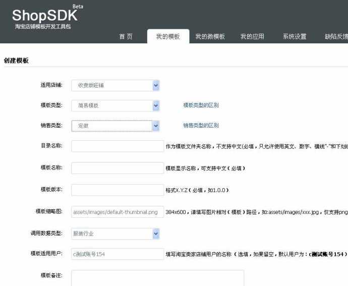Switch to 我的模板 tab
This screenshot has width=348, height=286.
pos(168,37)
